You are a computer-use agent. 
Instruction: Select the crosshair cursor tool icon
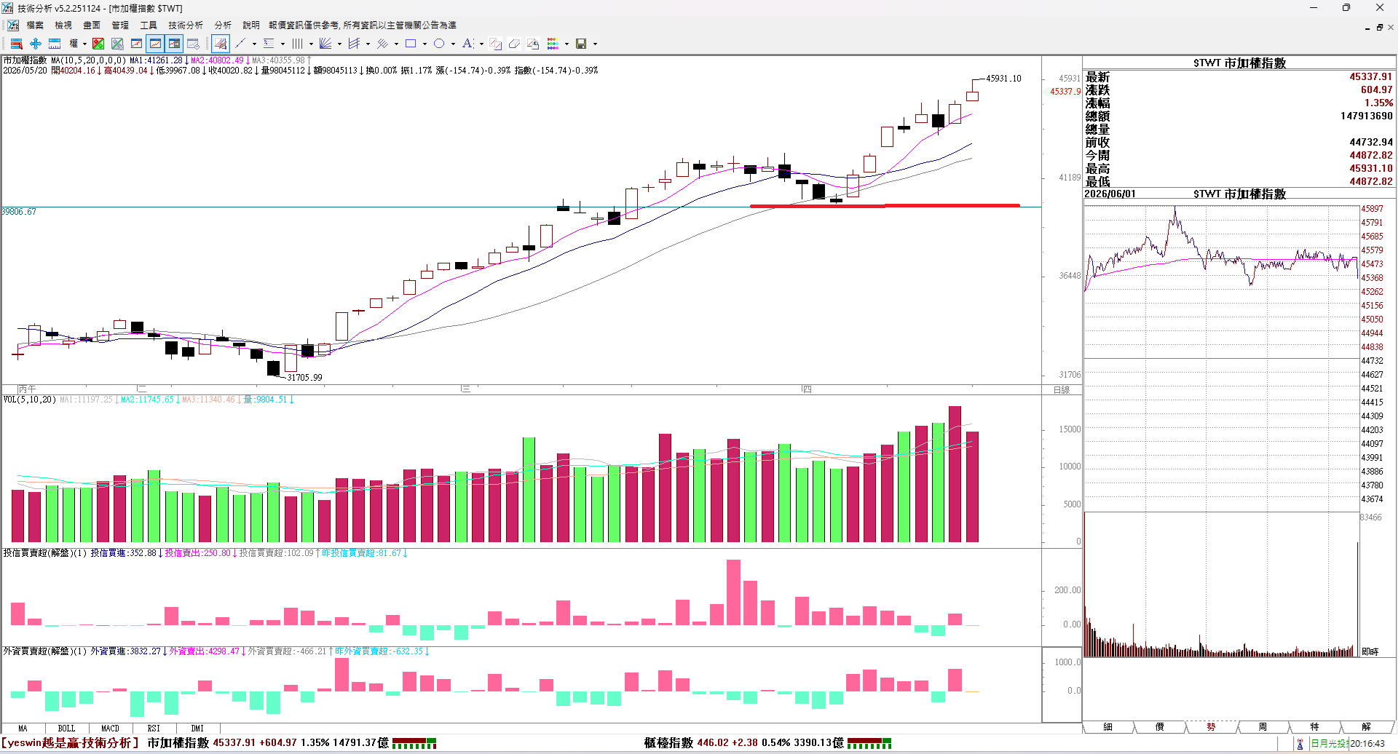[36, 44]
